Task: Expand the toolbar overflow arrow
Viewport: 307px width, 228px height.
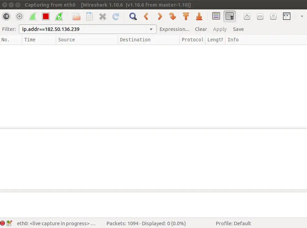Action: click(302, 16)
